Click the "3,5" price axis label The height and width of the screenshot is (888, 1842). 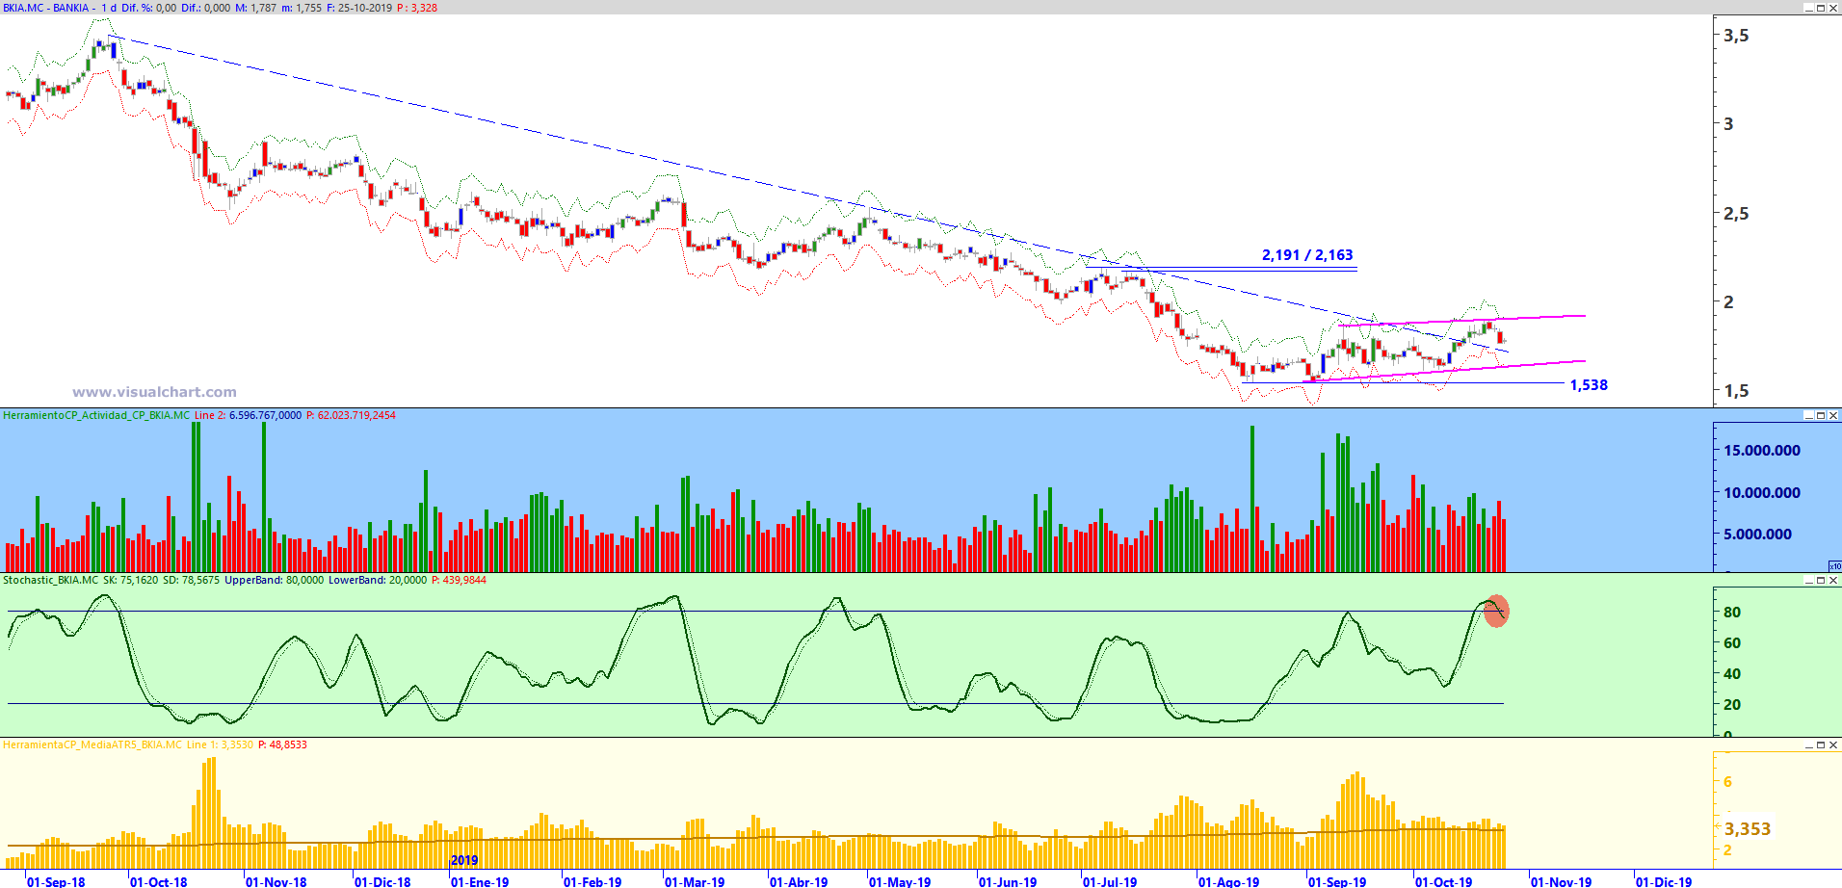coord(1736,36)
